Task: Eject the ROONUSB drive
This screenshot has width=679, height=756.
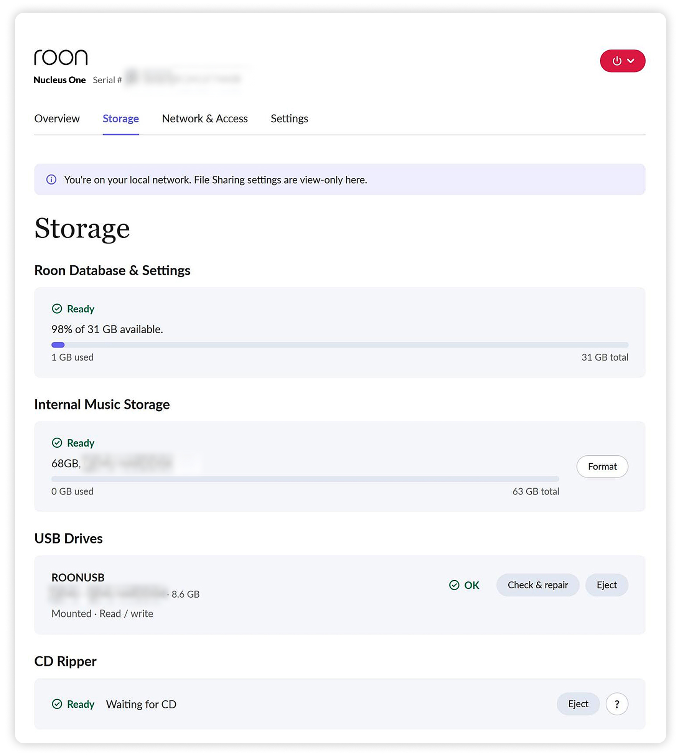Action: point(606,585)
